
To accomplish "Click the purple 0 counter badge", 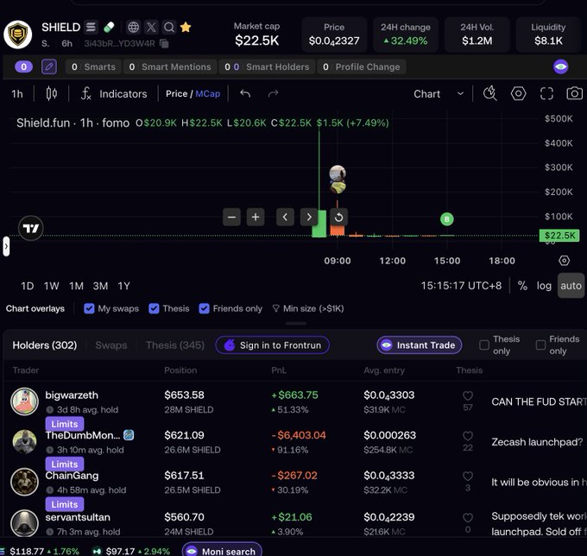I will coord(23,67).
